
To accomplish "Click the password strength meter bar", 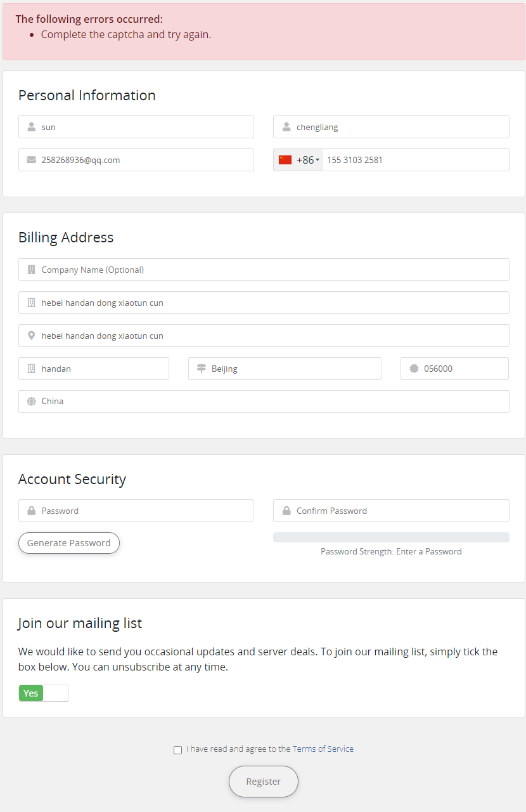I will (x=391, y=537).
